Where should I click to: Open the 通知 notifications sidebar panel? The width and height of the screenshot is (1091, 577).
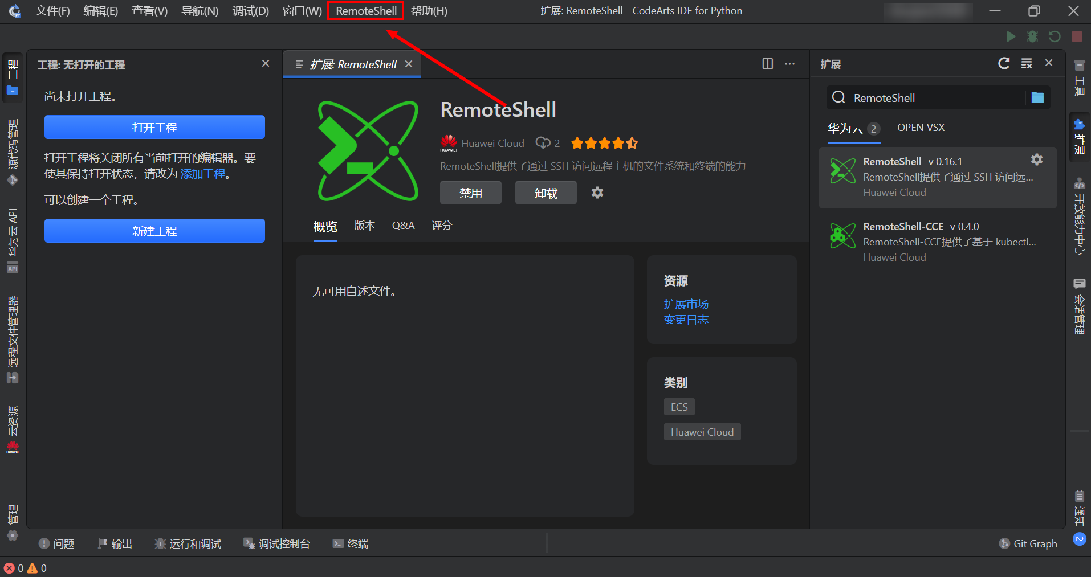pyautogui.click(x=1078, y=517)
